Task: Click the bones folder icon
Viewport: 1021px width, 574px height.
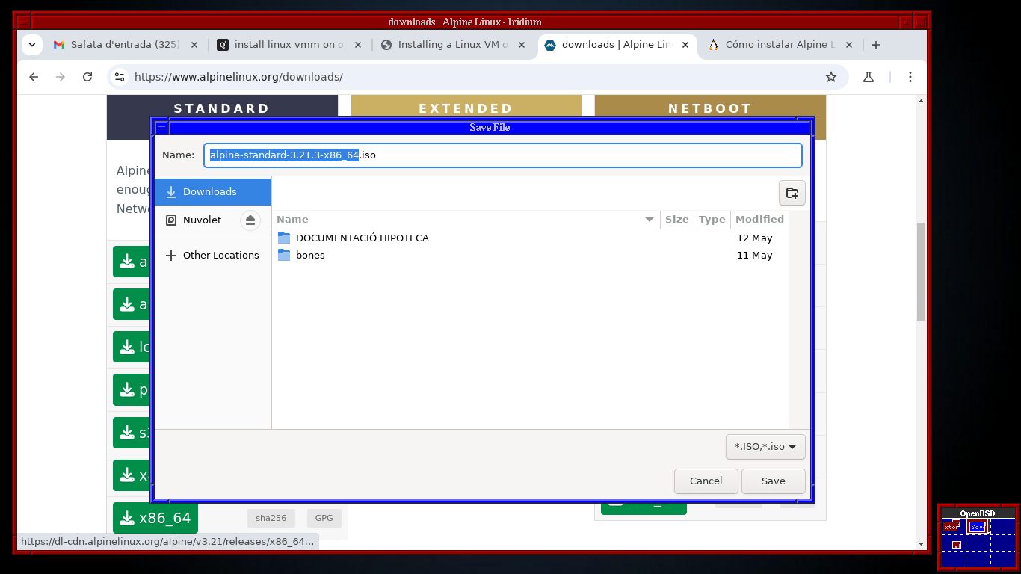Action: tap(283, 255)
